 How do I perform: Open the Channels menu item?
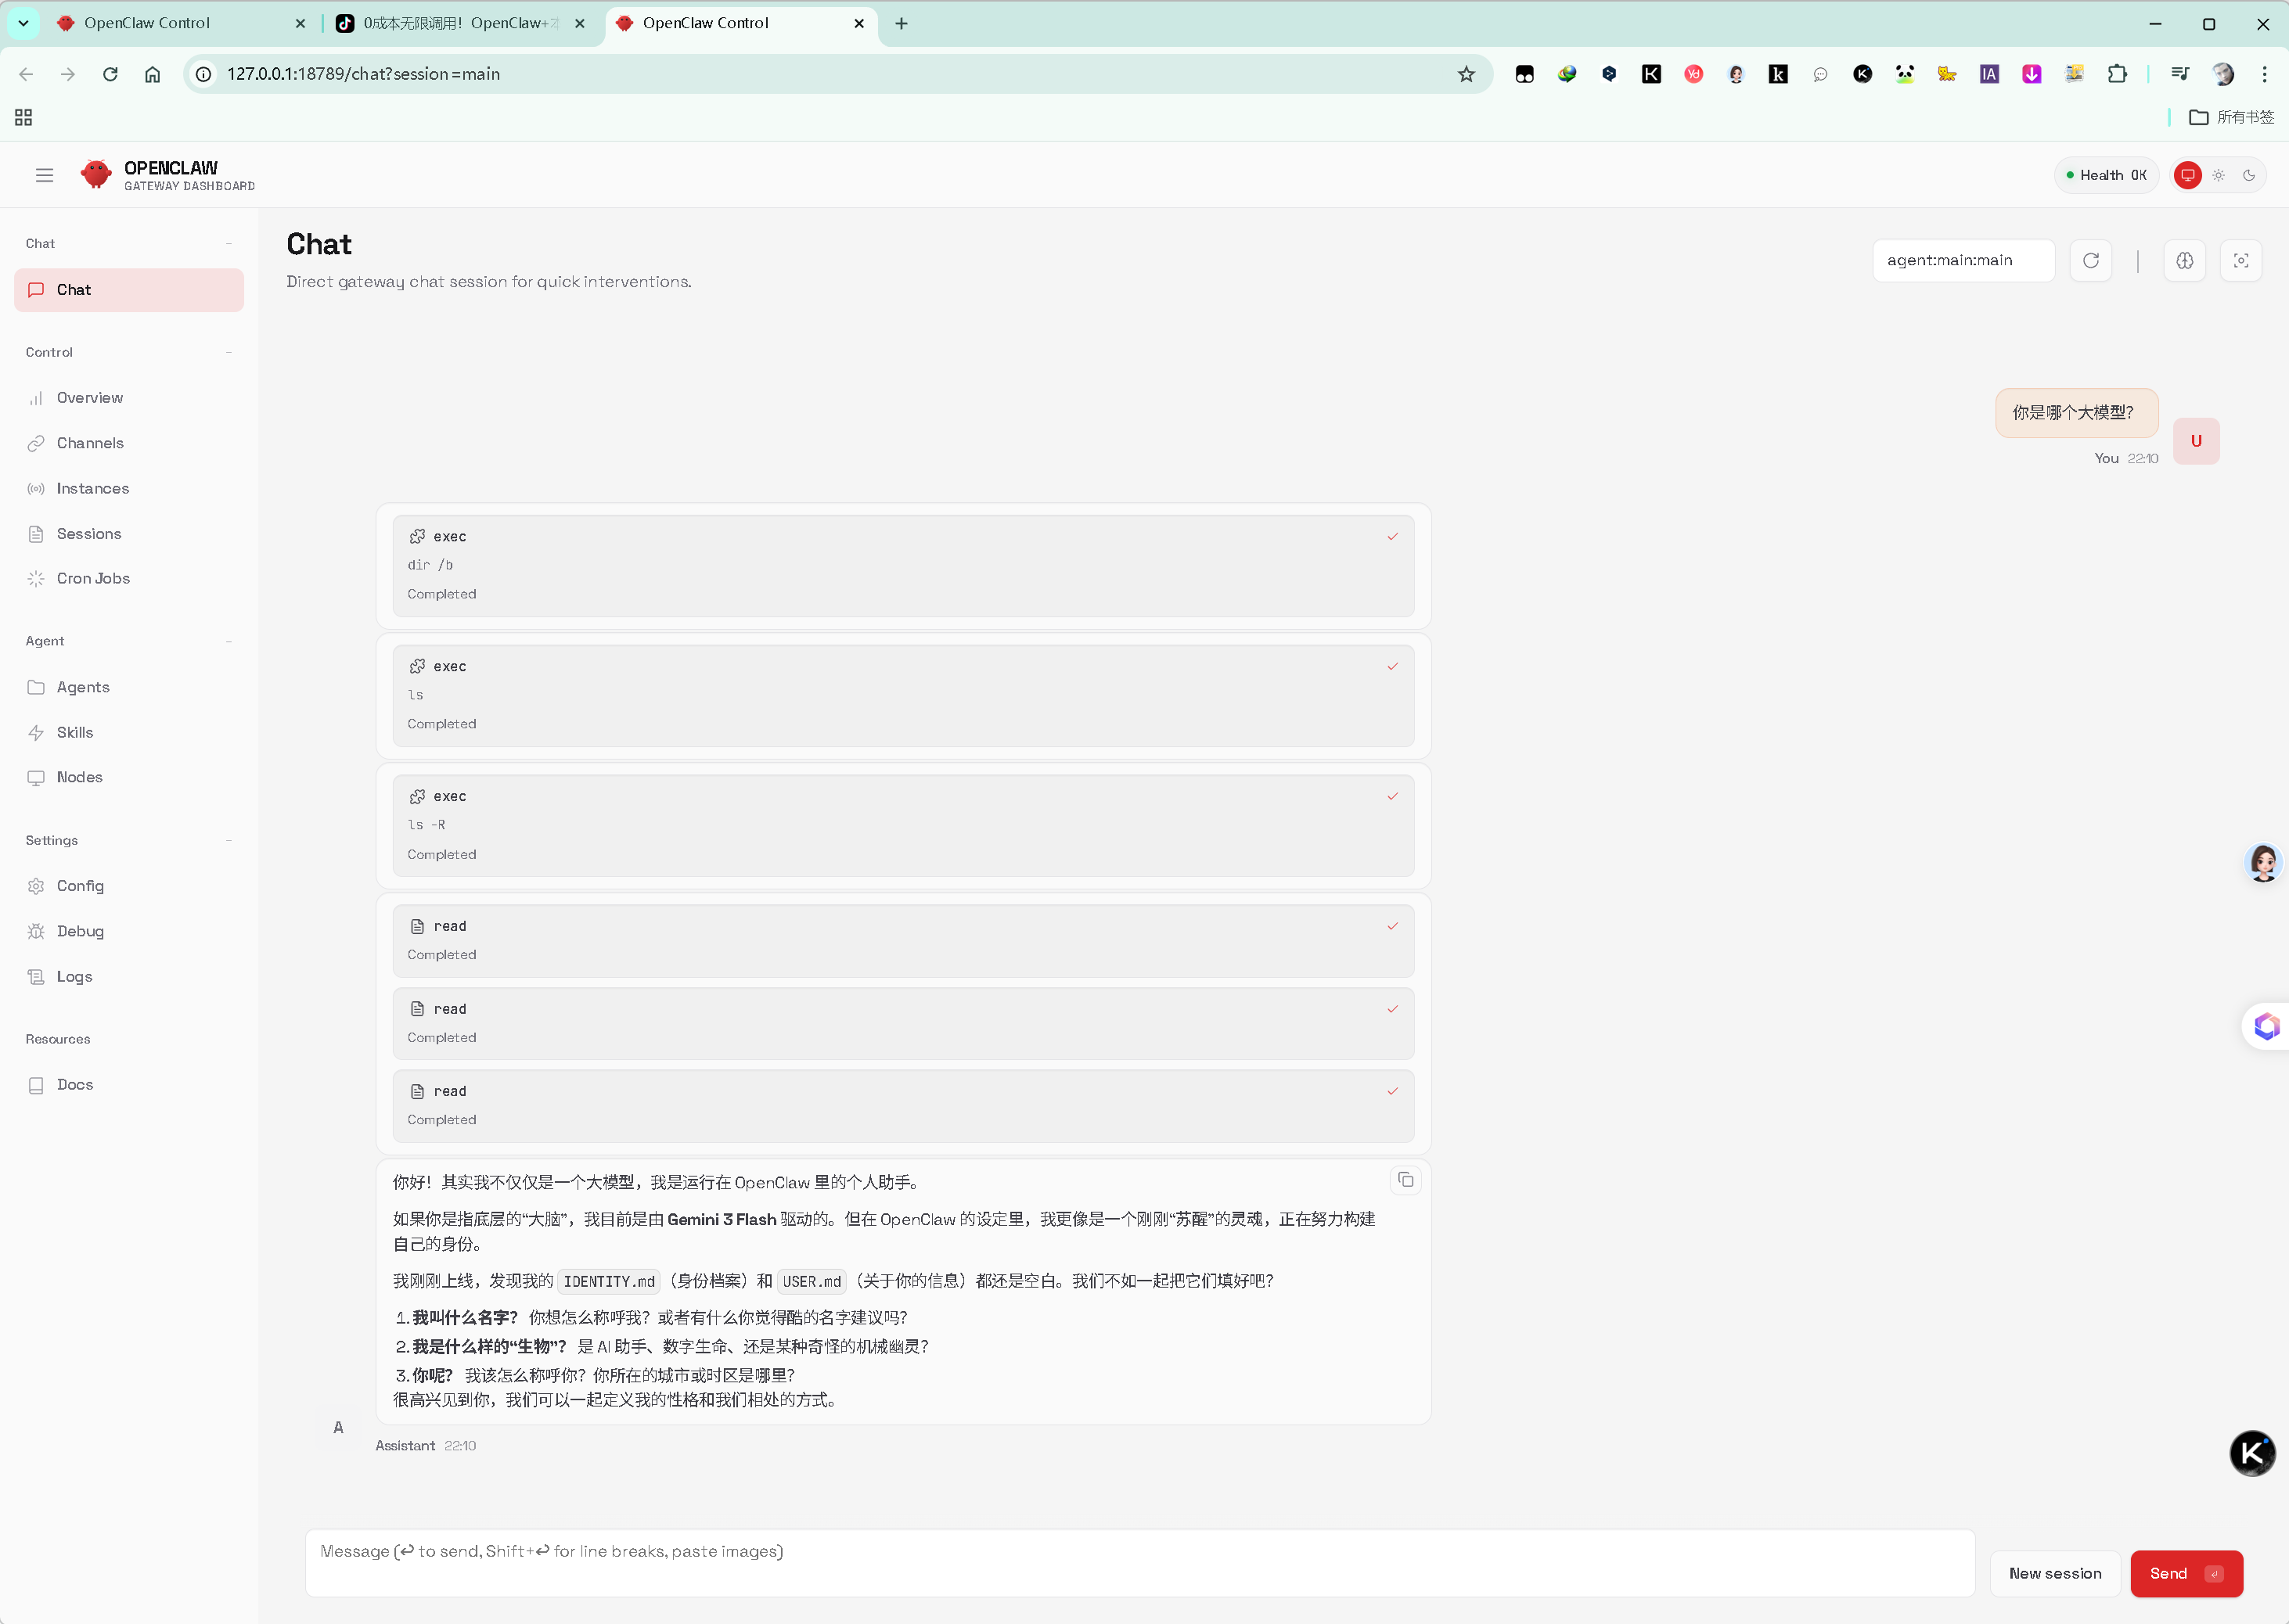[90, 443]
